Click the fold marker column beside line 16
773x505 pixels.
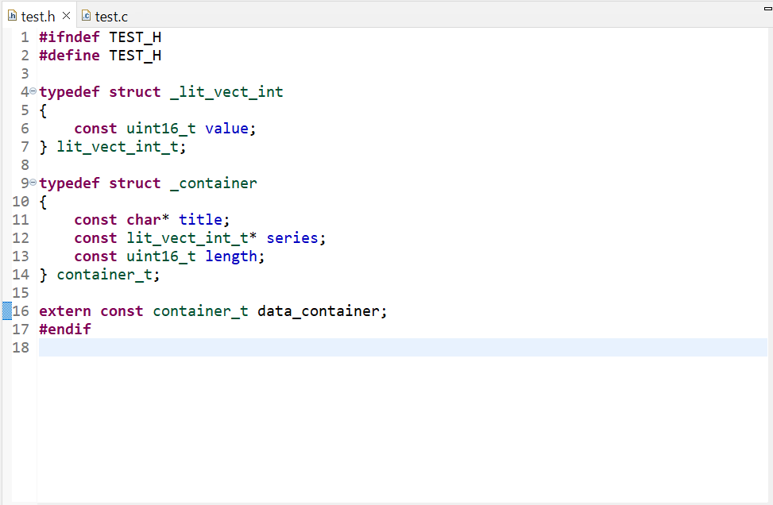point(32,310)
